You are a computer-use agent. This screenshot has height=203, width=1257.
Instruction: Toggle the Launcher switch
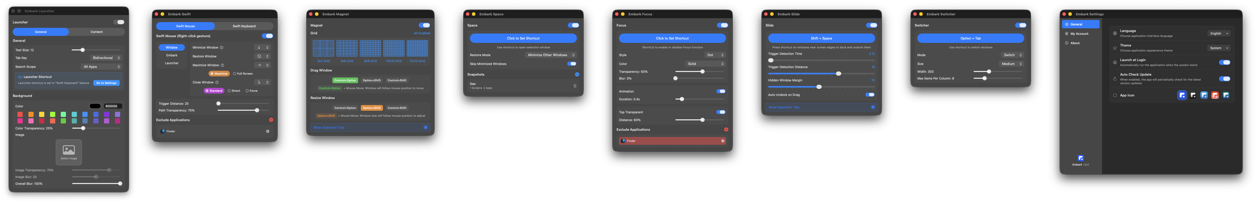click(x=119, y=22)
